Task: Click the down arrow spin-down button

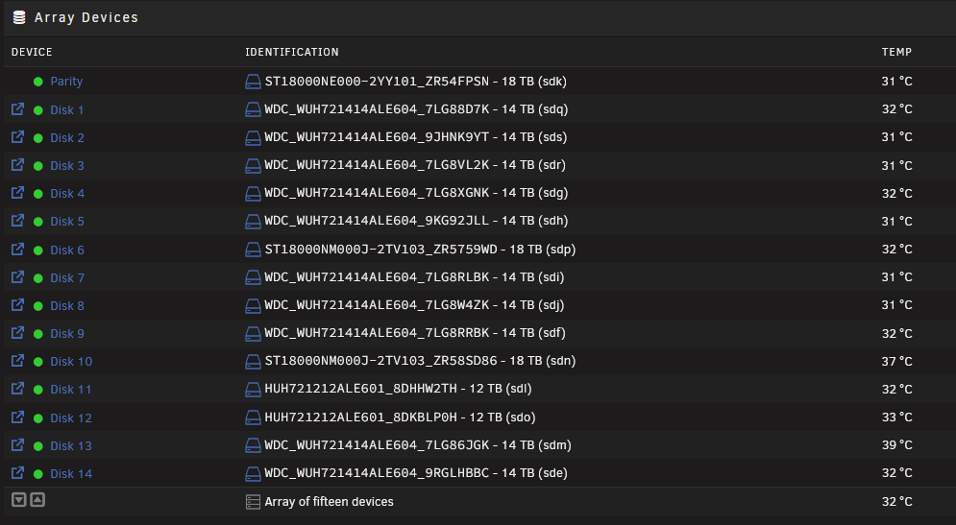Action: [x=19, y=500]
